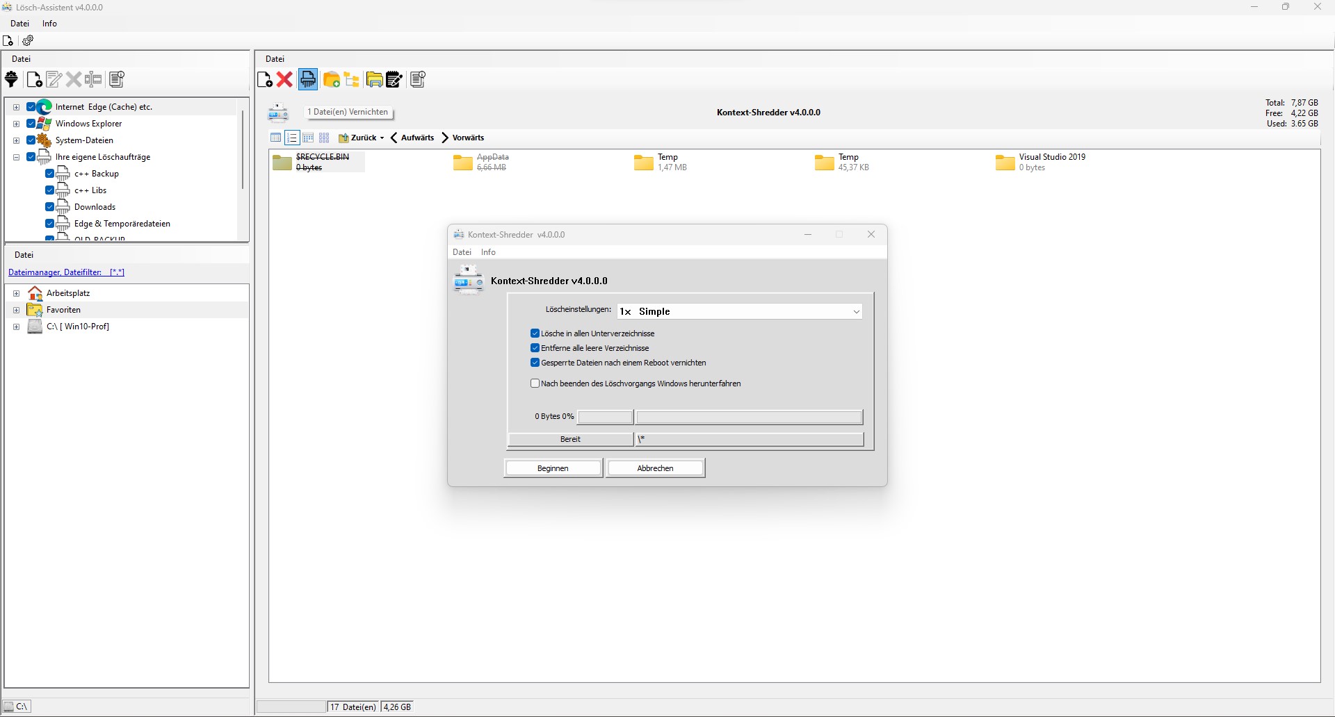
Task: Open the Löscheinstellungen dropdown
Action: [739, 312]
